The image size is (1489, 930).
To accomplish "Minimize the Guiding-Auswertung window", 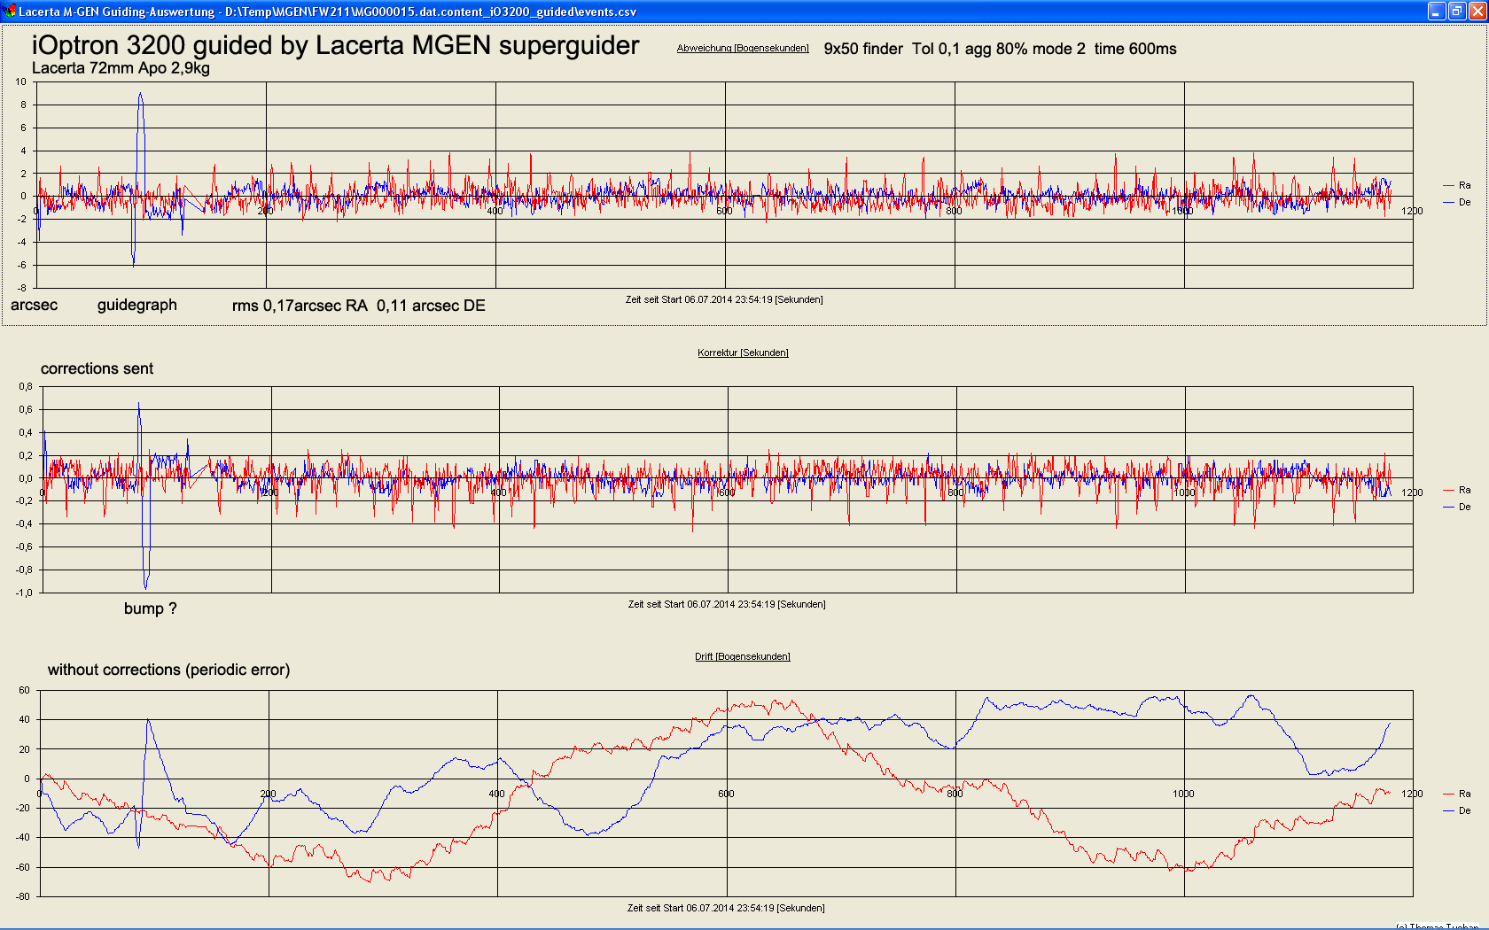I will pyautogui.click(x=1437, y=12).
